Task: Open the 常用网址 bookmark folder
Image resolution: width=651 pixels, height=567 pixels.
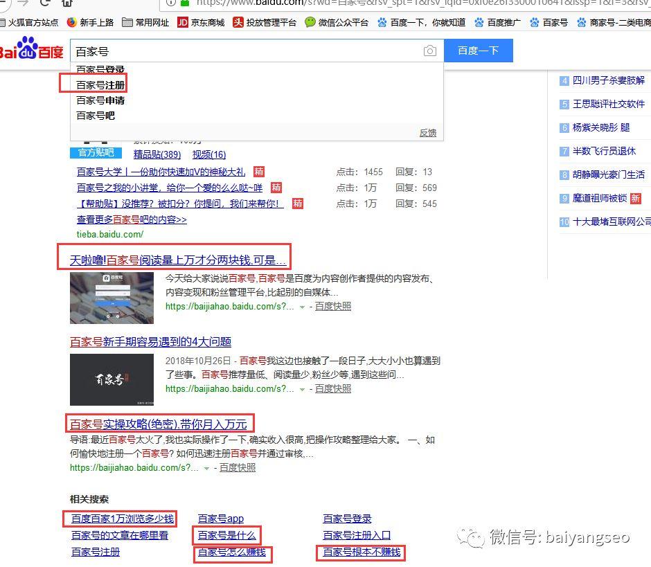Action: 145,22
